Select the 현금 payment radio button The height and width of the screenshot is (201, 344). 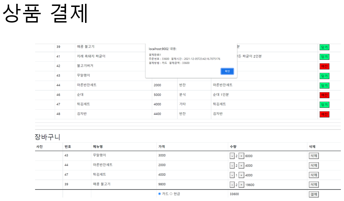(171, 194)
